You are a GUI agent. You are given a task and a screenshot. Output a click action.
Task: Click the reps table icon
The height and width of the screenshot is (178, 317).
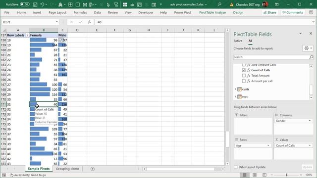click(x=239, y=97)
